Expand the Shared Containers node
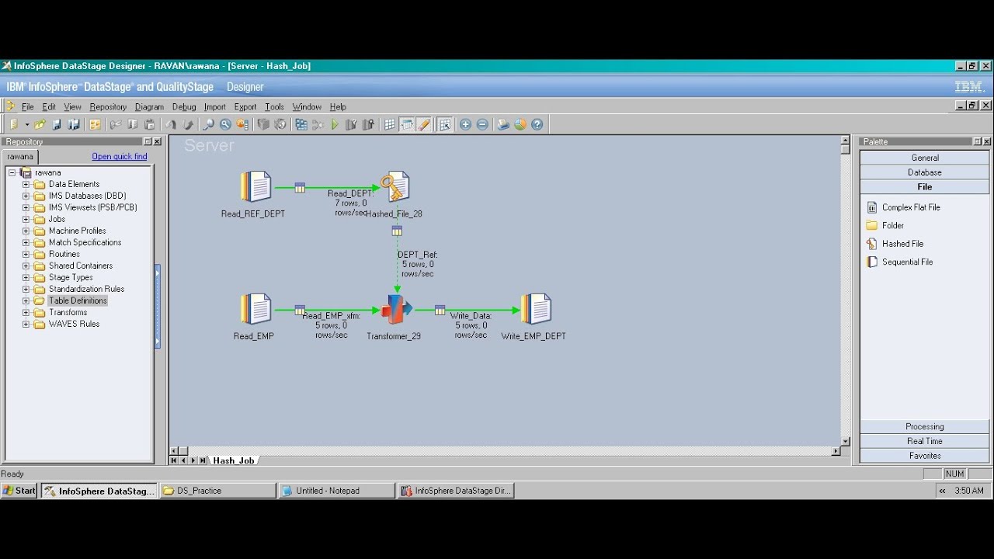The width and height of the screenshot is (994, 559). tap(26, 266)
